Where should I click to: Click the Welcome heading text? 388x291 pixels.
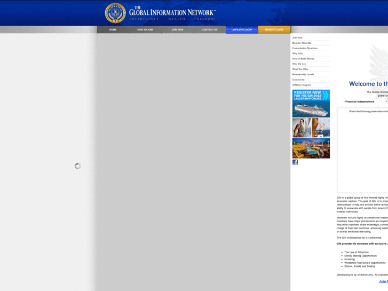coord(368,84)
